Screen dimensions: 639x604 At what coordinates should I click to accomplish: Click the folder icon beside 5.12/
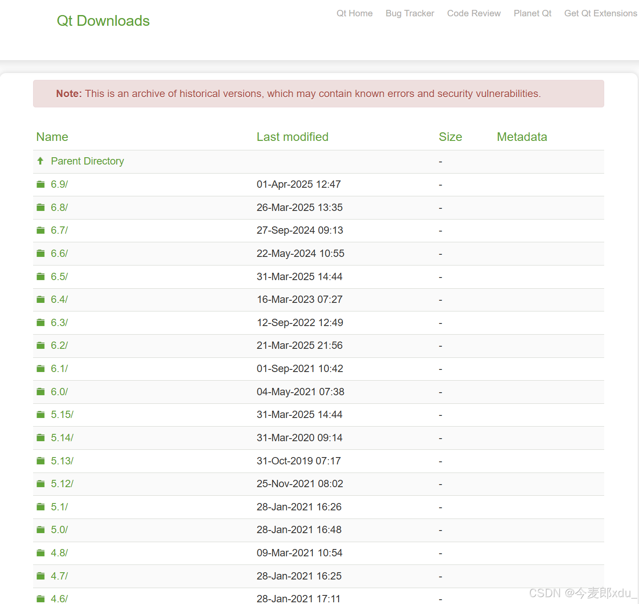[x=41, y=484]
